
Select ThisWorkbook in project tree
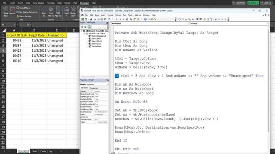point(96,46)
